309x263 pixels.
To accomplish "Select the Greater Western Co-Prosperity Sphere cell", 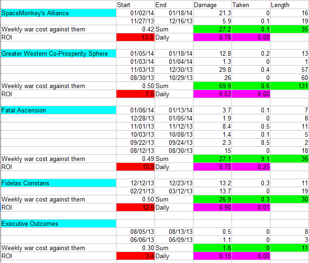I will tap(58, 53).
